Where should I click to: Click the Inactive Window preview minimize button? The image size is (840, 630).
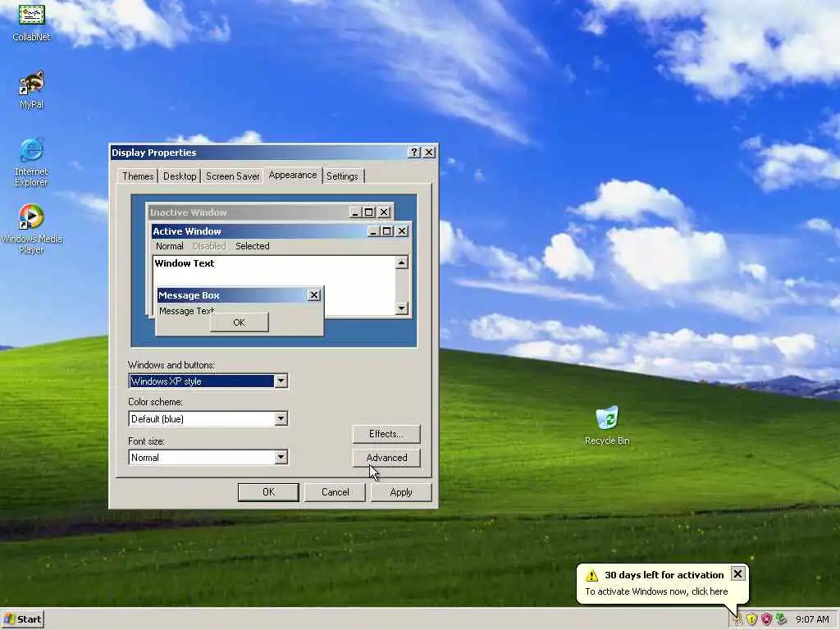(355, 212)
